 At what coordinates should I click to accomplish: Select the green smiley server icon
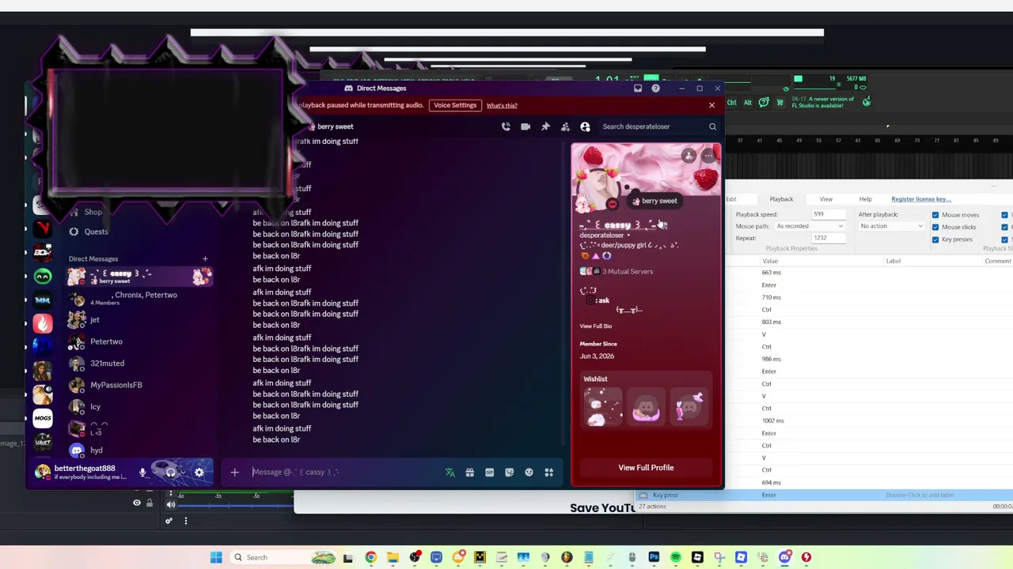coord(43,276)
